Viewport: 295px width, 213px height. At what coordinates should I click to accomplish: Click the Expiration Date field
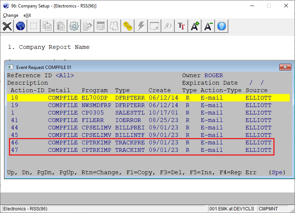pos(256,83)
